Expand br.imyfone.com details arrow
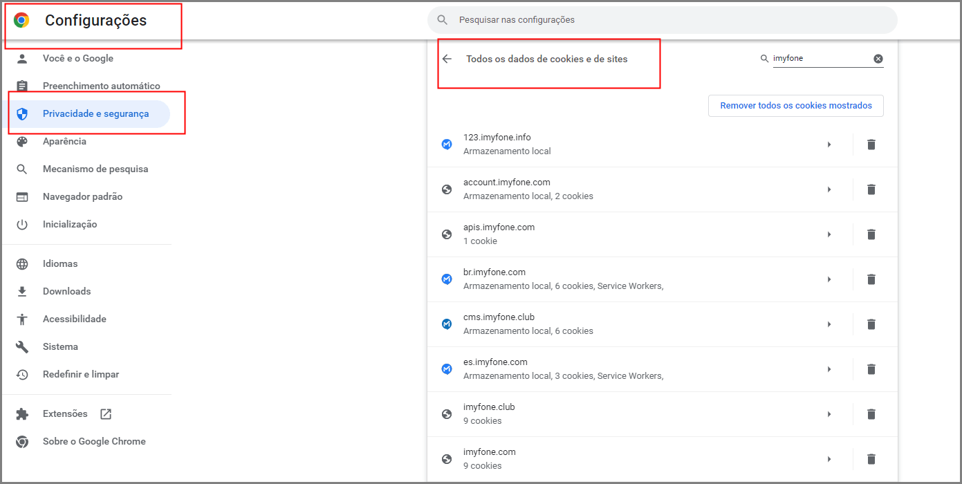The image size is (962, 484). (829, 279)
